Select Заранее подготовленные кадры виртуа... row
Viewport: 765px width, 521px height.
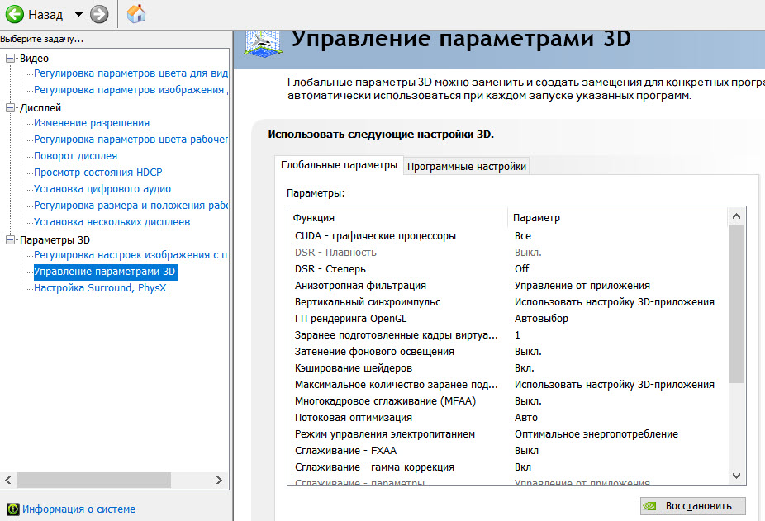coord(508,335)
